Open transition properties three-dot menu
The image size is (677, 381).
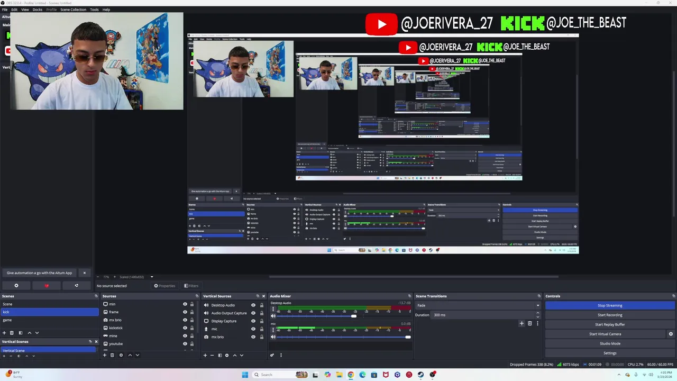(538, 323)
